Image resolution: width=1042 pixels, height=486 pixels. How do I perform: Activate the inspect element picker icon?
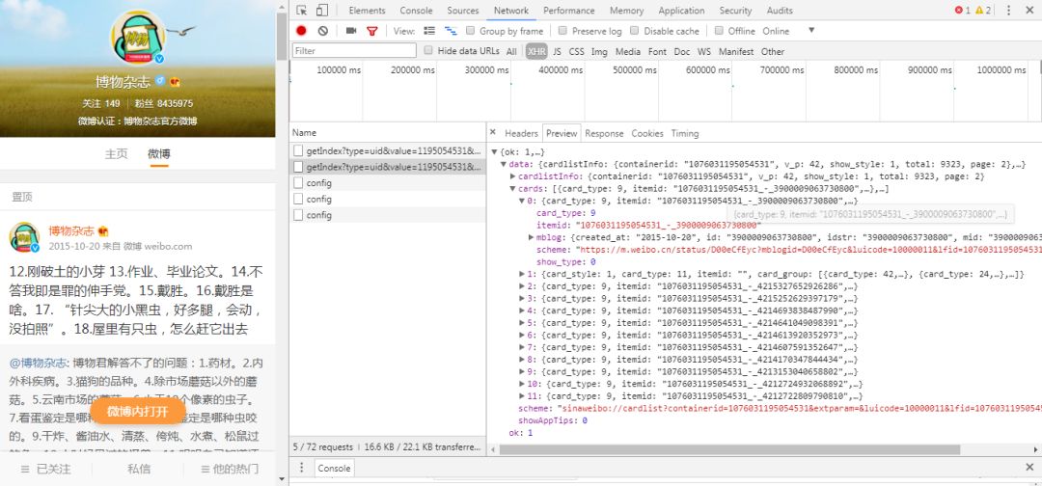click(302, 10)
